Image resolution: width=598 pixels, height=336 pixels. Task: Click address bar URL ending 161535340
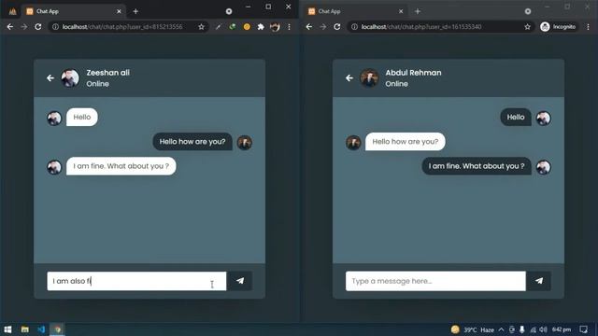(x=421, y=27)
